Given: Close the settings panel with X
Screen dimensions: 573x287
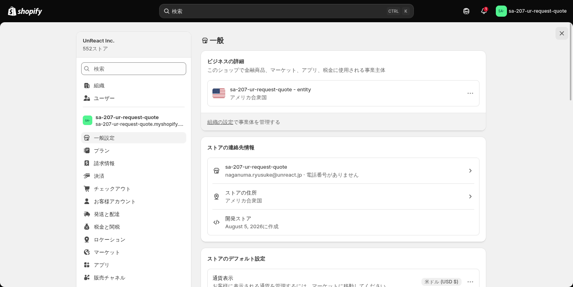Looking at the screenshot, I should [x=562, y=33].
